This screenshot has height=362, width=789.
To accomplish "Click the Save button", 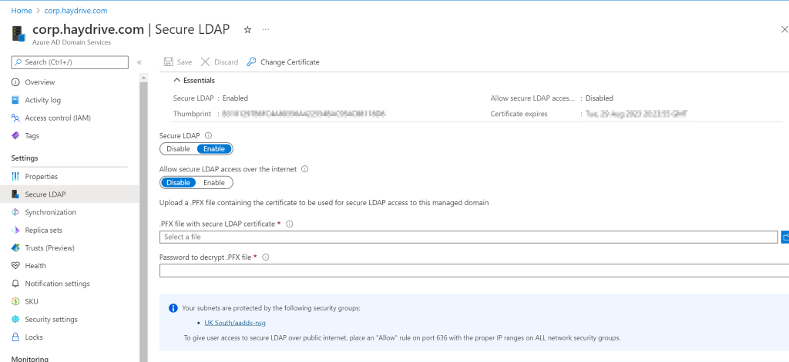I will tap(178, 61).
